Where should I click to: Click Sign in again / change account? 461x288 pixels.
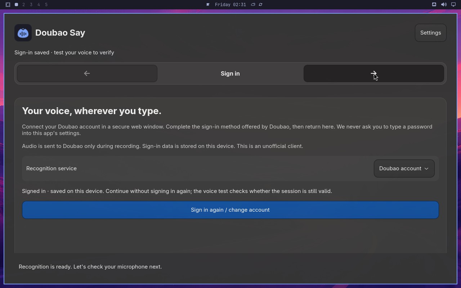click(x=230, y=210)
